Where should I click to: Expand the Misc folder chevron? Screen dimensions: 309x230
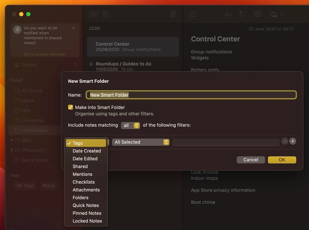[x=12, y=140]
